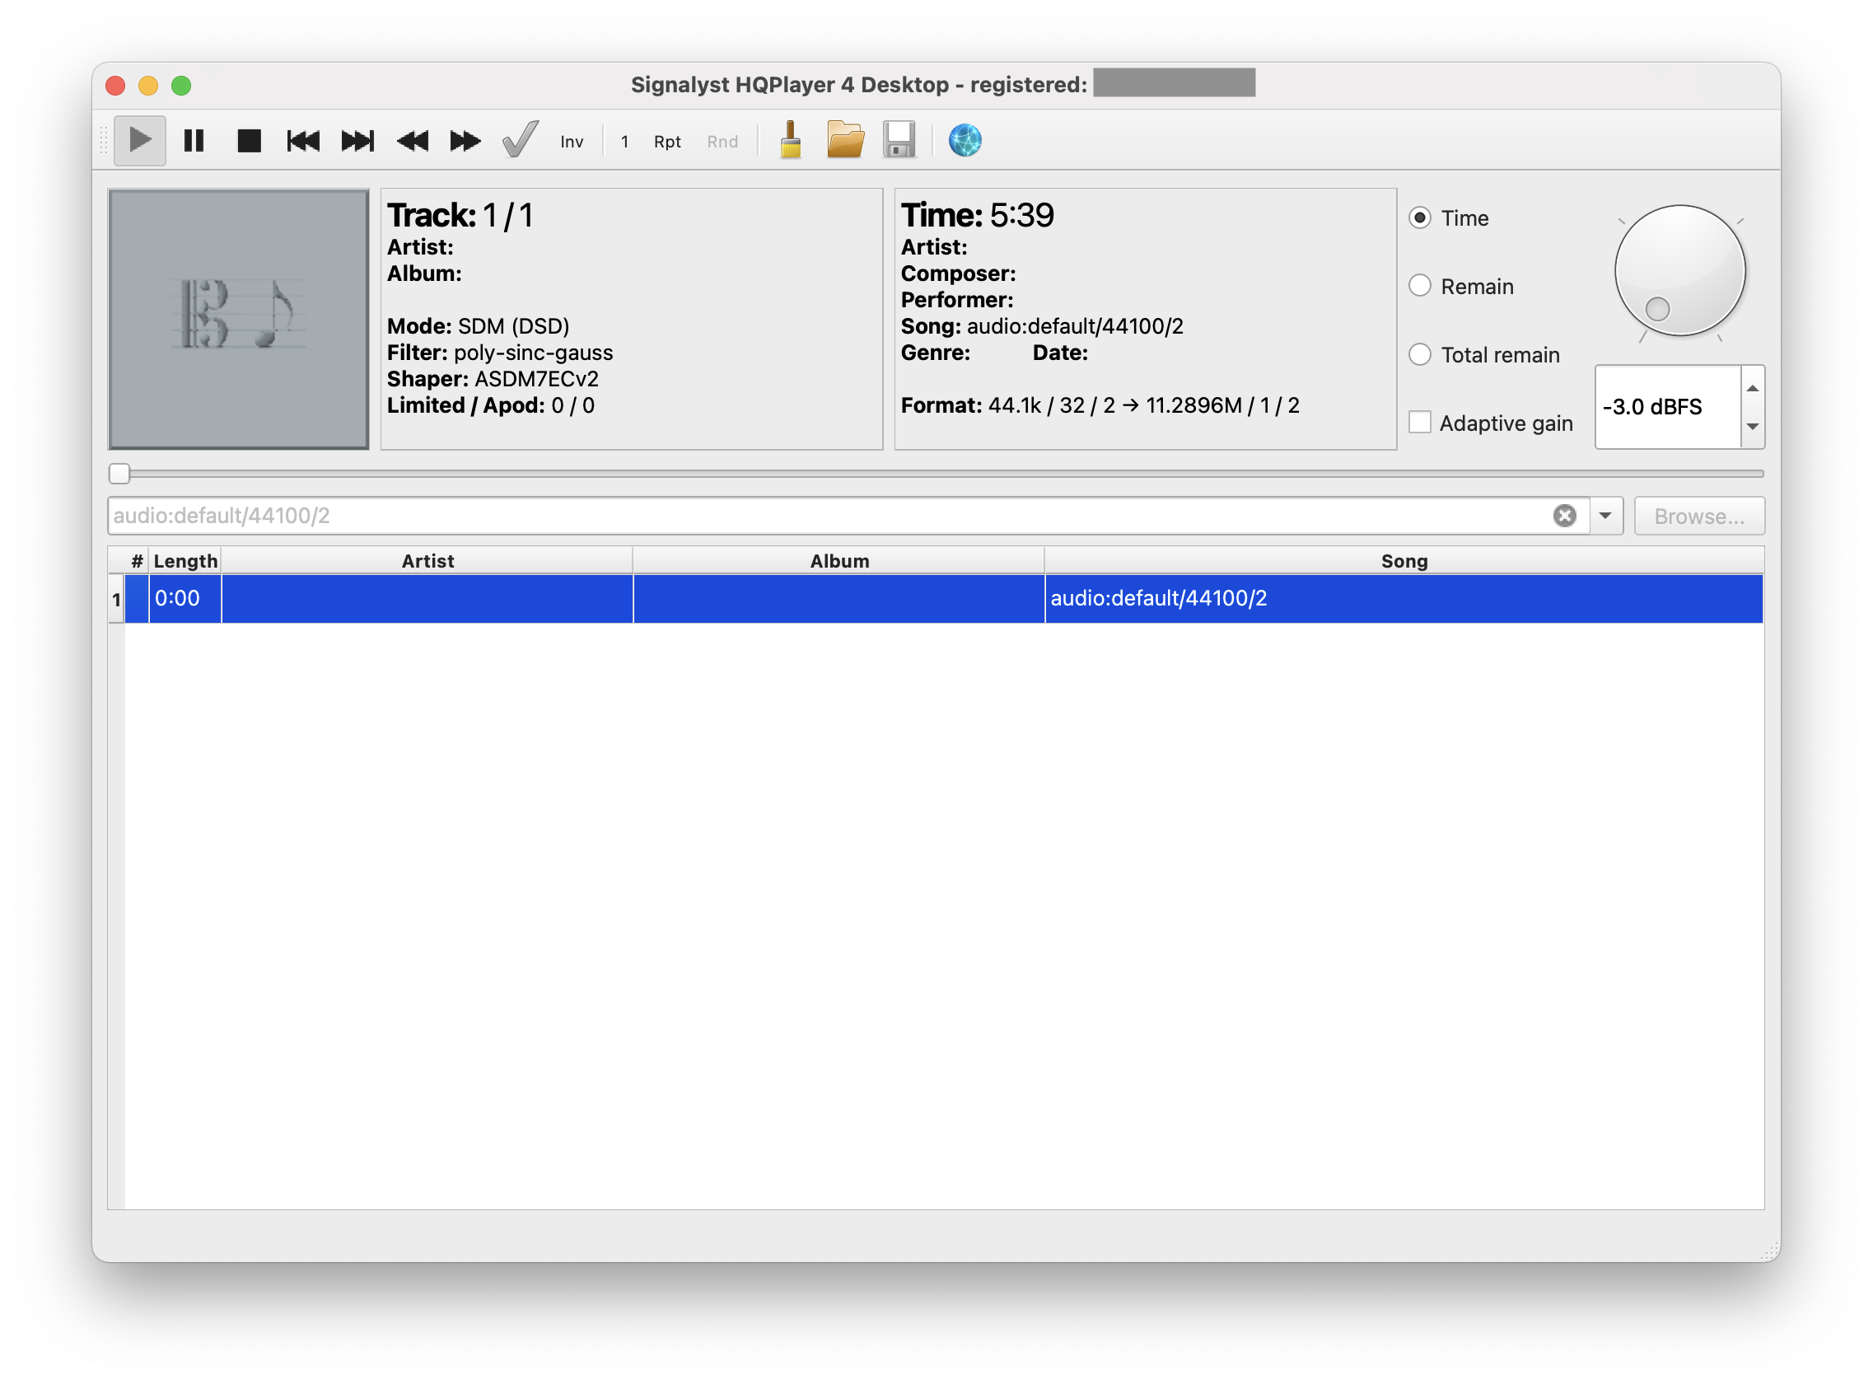
Task: Select playlist row number 1 header
Action: tap(116, 599)
